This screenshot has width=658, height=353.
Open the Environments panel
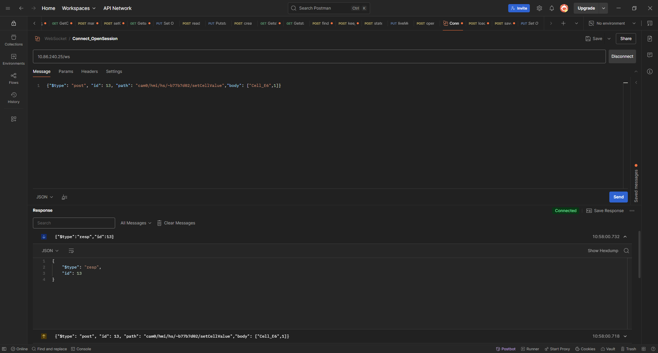tap(13, 59)
